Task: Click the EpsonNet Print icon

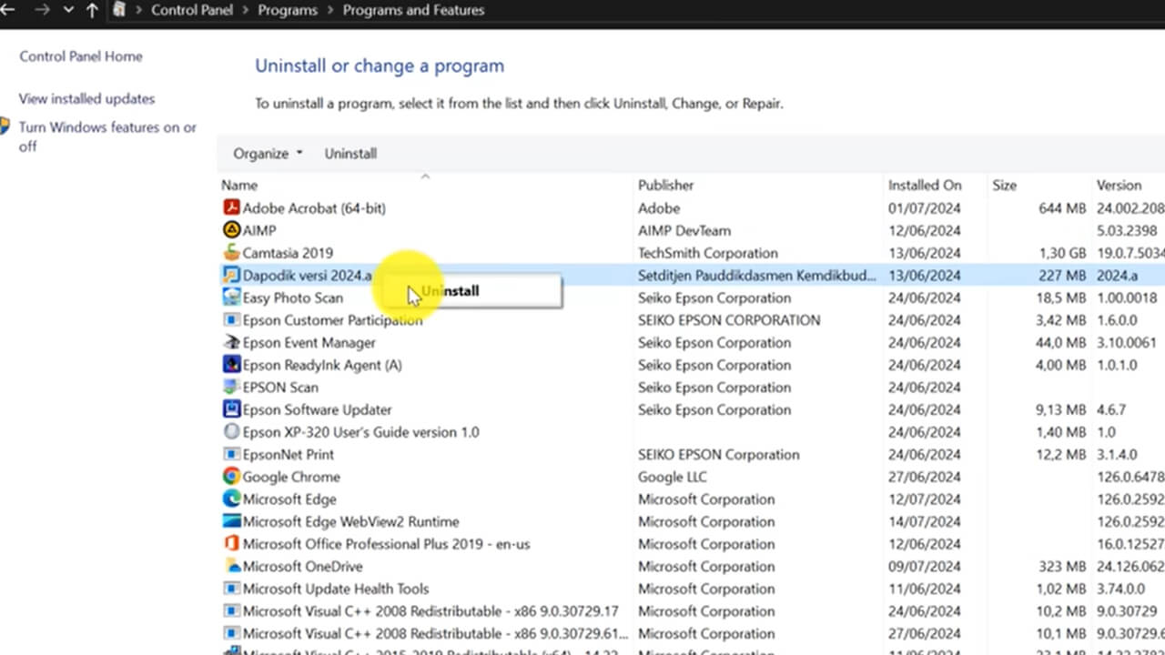Action: point(231,454)
